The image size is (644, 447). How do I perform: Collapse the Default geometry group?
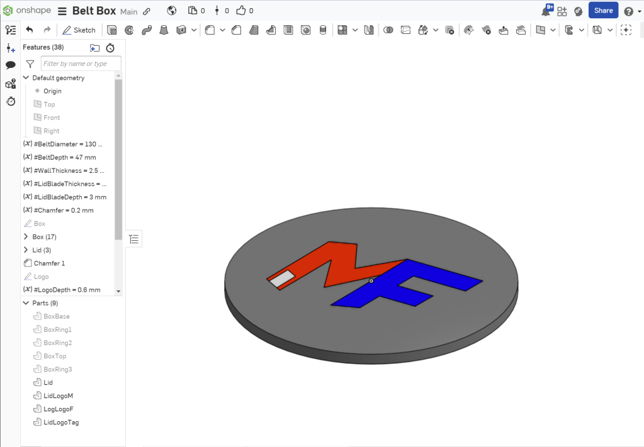point(26,78)
